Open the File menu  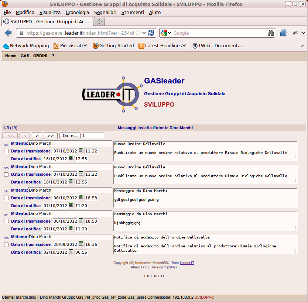click(7, 13)
